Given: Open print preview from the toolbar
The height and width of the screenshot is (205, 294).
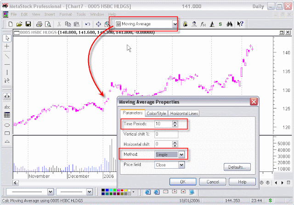Looking at the screenshot, I should coord(48,24).
